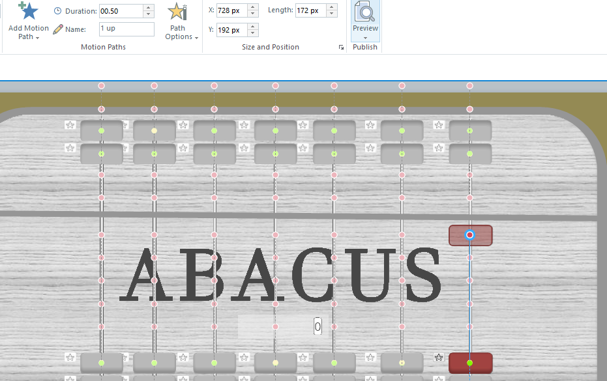Click the star icon left of the top-right gray bead
Image resolution: width=607 pixels, height=381 pixels.
439,125
